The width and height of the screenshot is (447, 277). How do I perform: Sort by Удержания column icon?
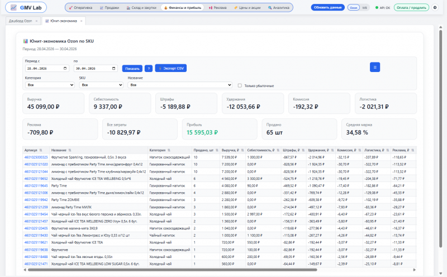332,150
